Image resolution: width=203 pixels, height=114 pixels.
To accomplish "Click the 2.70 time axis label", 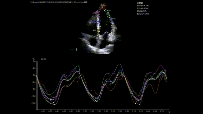I will (162, 111).
